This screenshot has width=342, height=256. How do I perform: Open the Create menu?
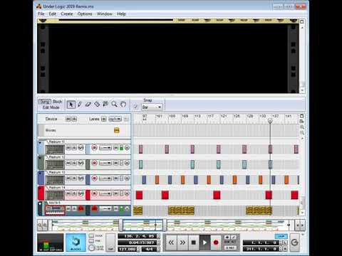click(x=67, y=14)
